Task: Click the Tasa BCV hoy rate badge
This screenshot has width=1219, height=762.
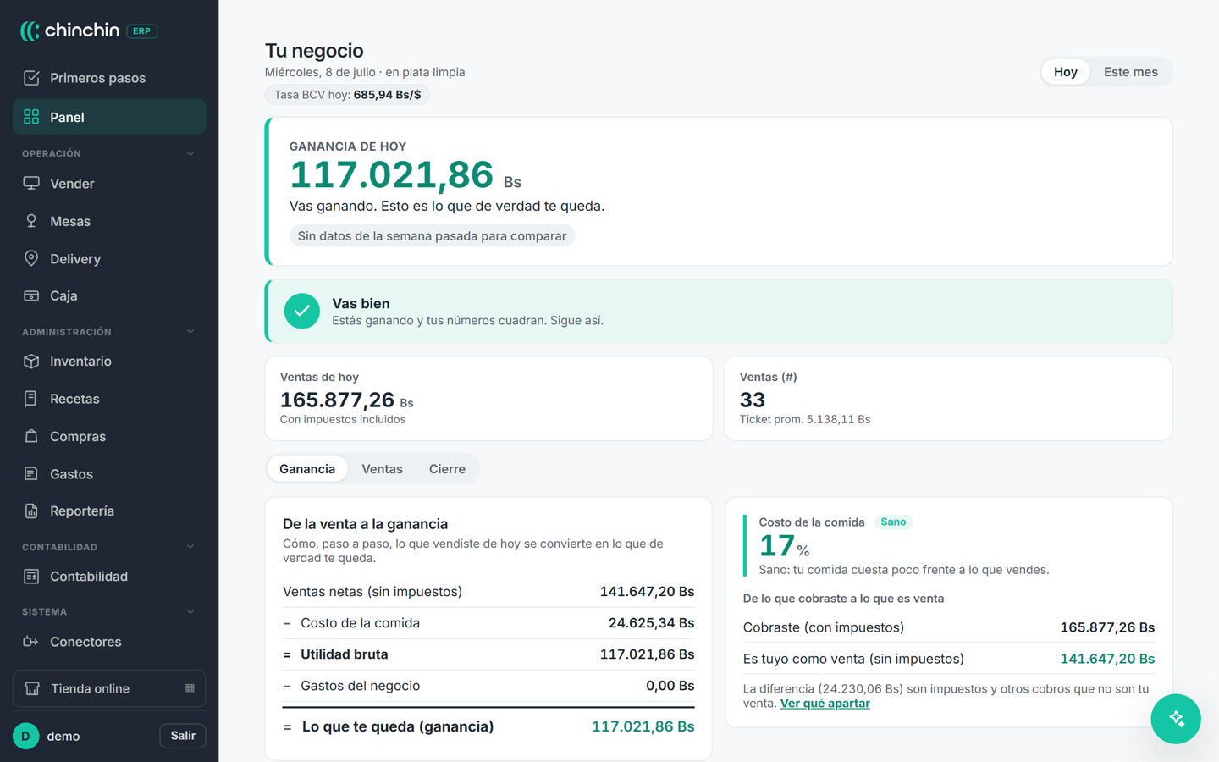Action: point(347,95)
